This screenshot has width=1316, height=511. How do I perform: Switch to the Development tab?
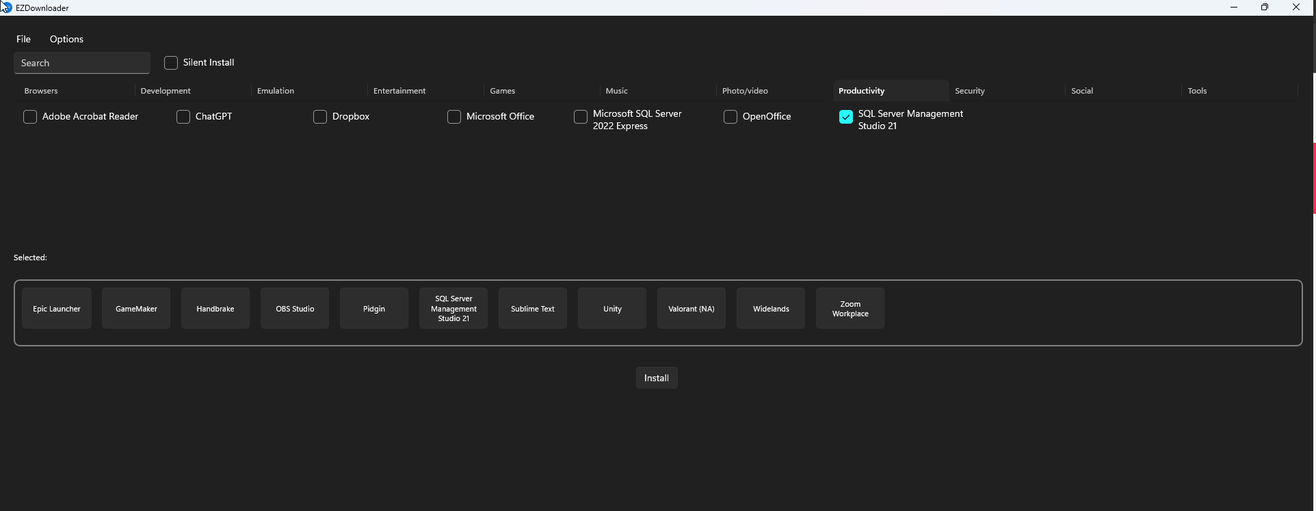pos(193,91)
